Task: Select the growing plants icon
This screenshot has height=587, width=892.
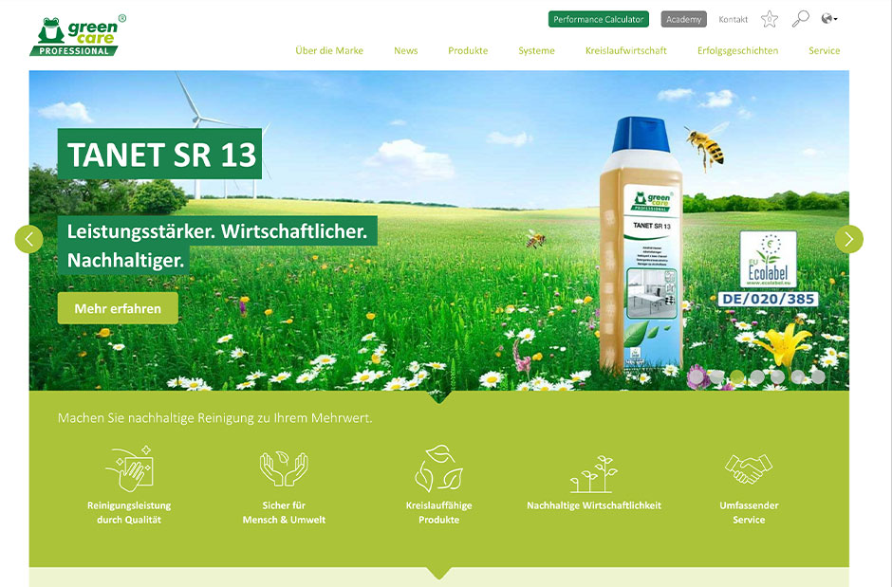Action: 594,473
